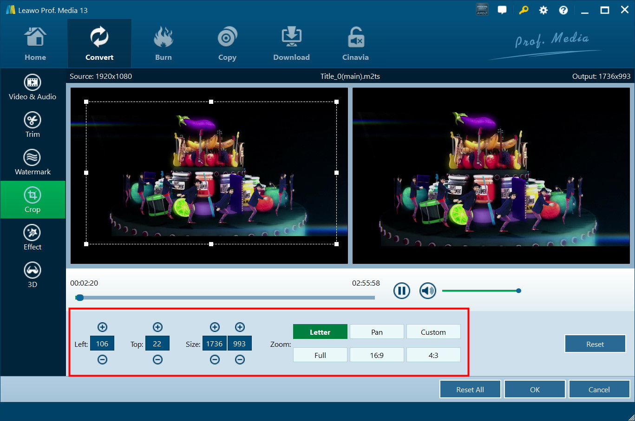The image size is (635, 421).
Task: Open the Video & Audio panel
Action: tap(33, 87)
